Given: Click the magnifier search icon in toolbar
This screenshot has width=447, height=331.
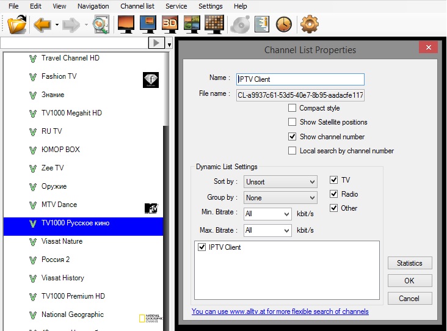Looking at the screenshot, I should tap(101, 25).
